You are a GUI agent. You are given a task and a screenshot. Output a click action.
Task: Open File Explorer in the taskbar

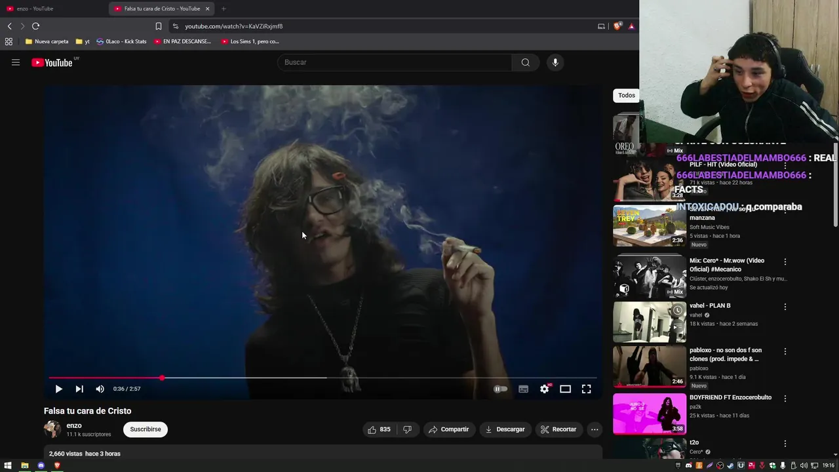pyautogui.click(x=24, y=465)
